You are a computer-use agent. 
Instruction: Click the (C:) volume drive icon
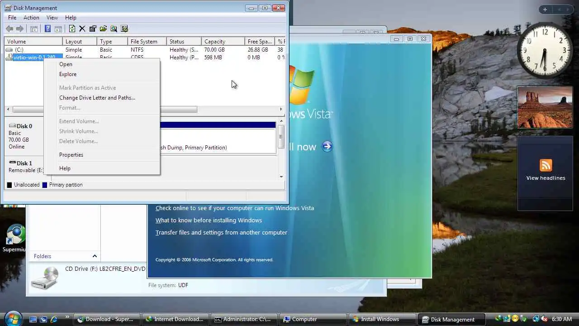[x=9, y=49]
